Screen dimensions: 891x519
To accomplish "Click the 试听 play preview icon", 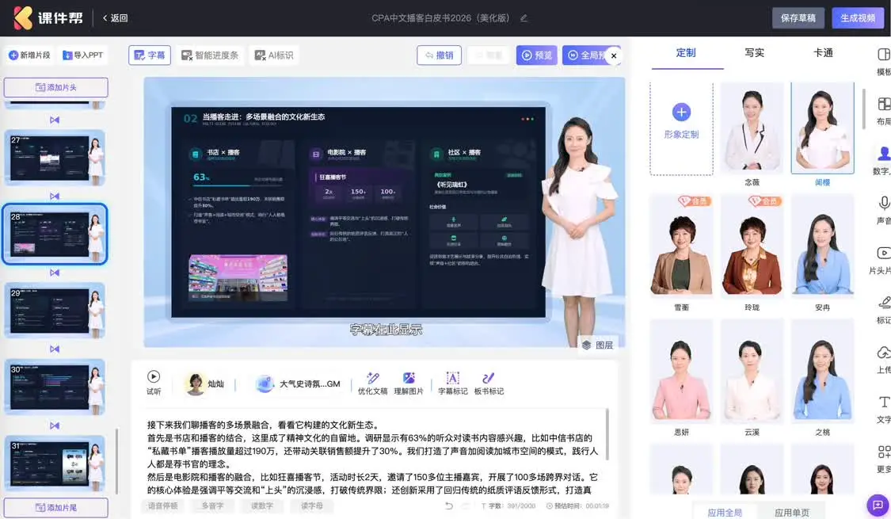I will coord(154,378).
